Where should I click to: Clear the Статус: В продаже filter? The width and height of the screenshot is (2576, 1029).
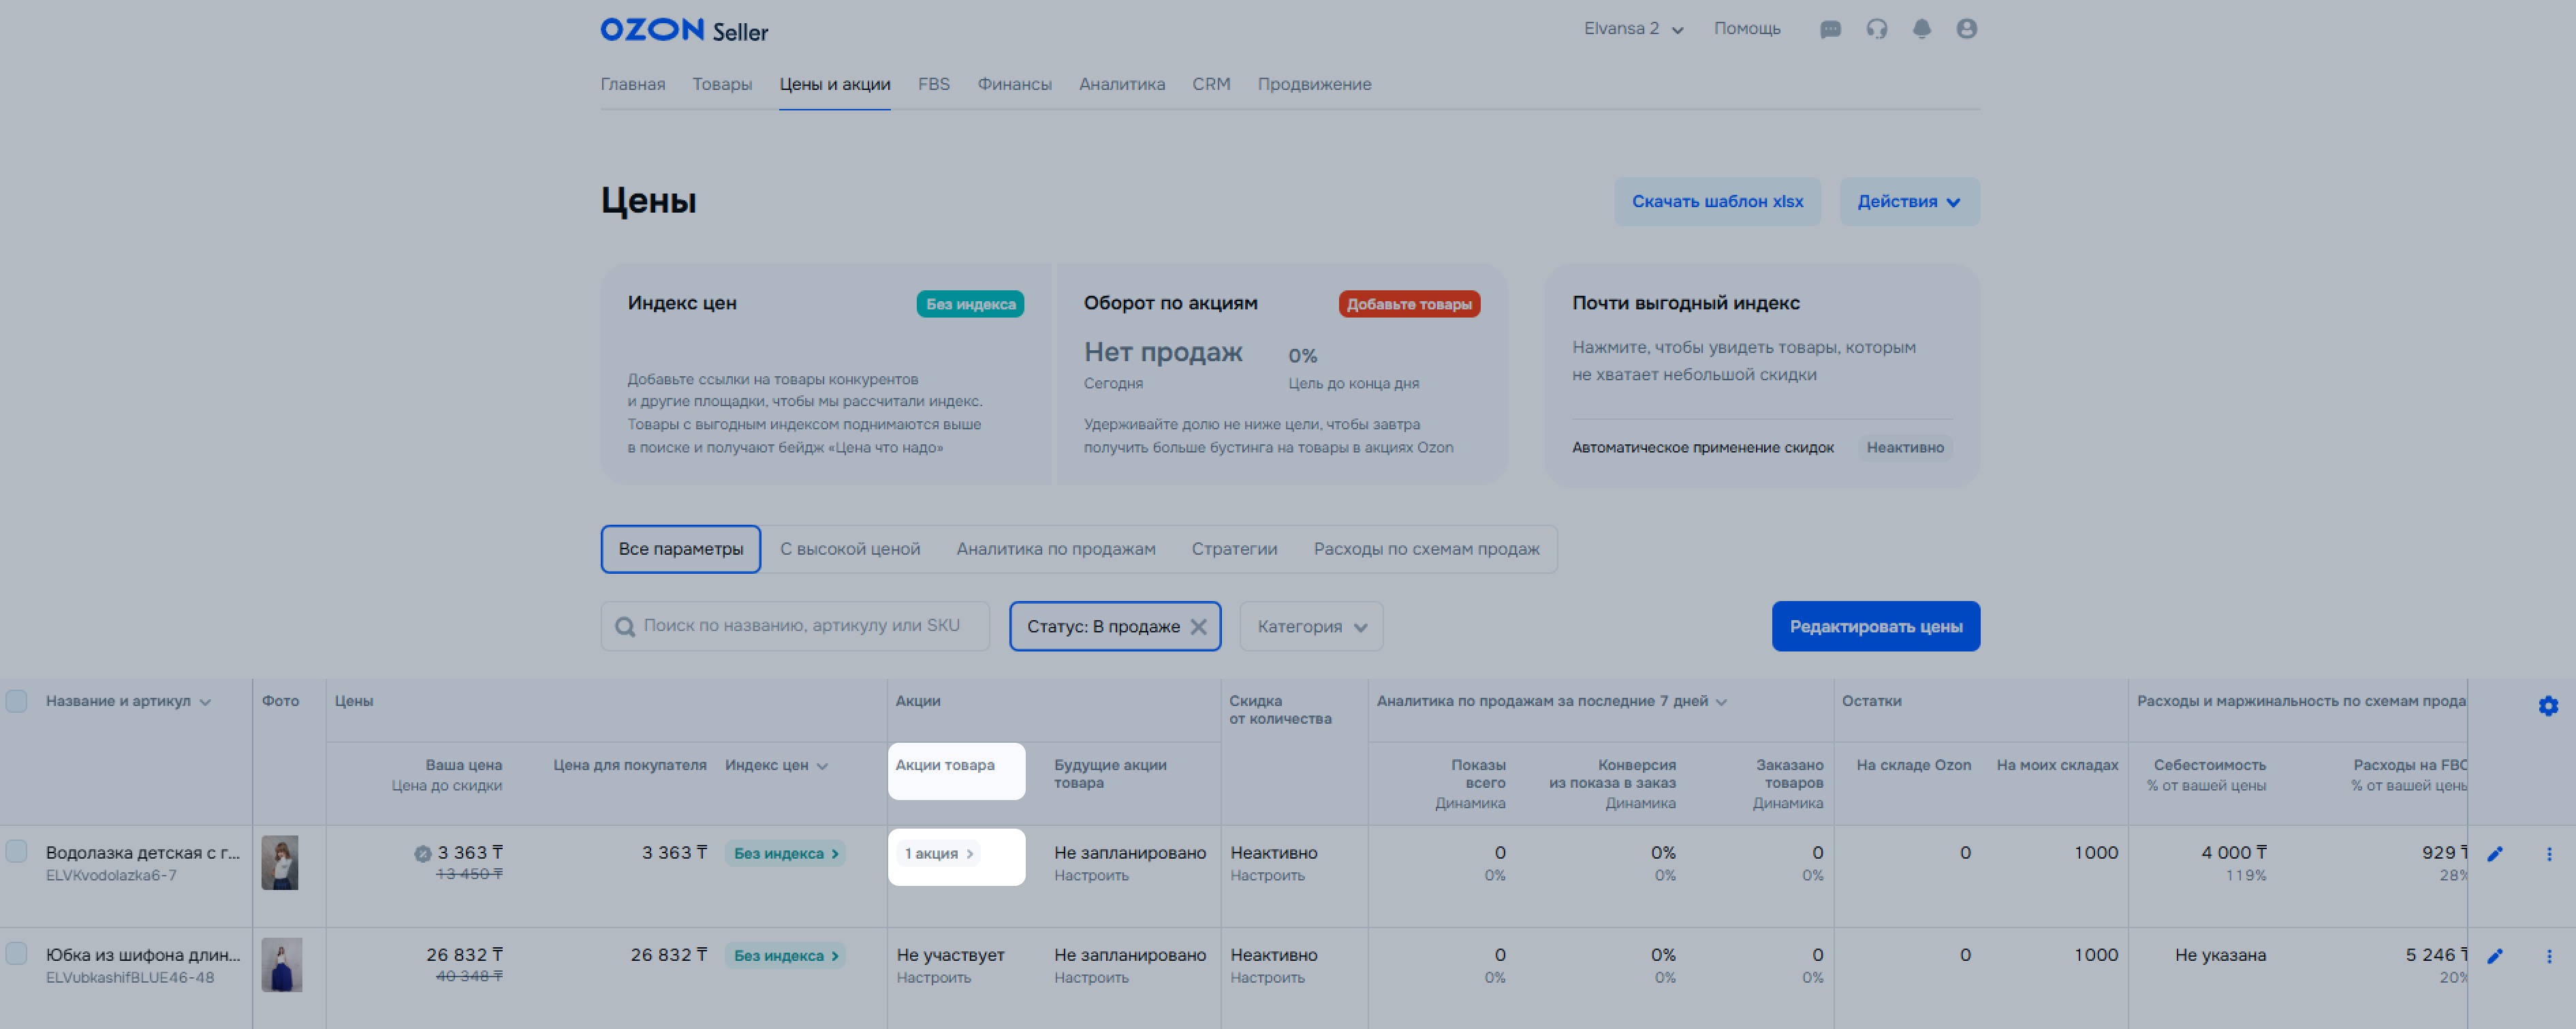1198,627
